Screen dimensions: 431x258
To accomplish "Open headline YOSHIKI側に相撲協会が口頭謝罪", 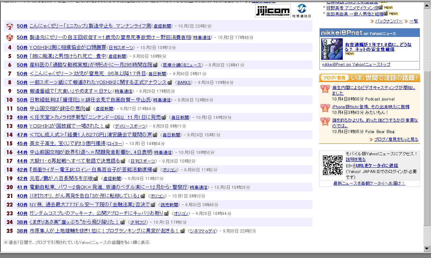I will [68, 47].
